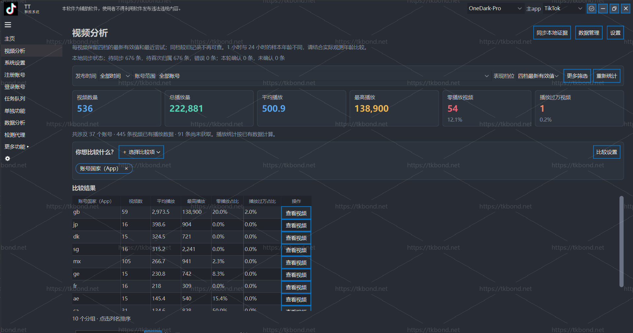Expand the 发布时间 全部时间 dropdown

[115, 76]
